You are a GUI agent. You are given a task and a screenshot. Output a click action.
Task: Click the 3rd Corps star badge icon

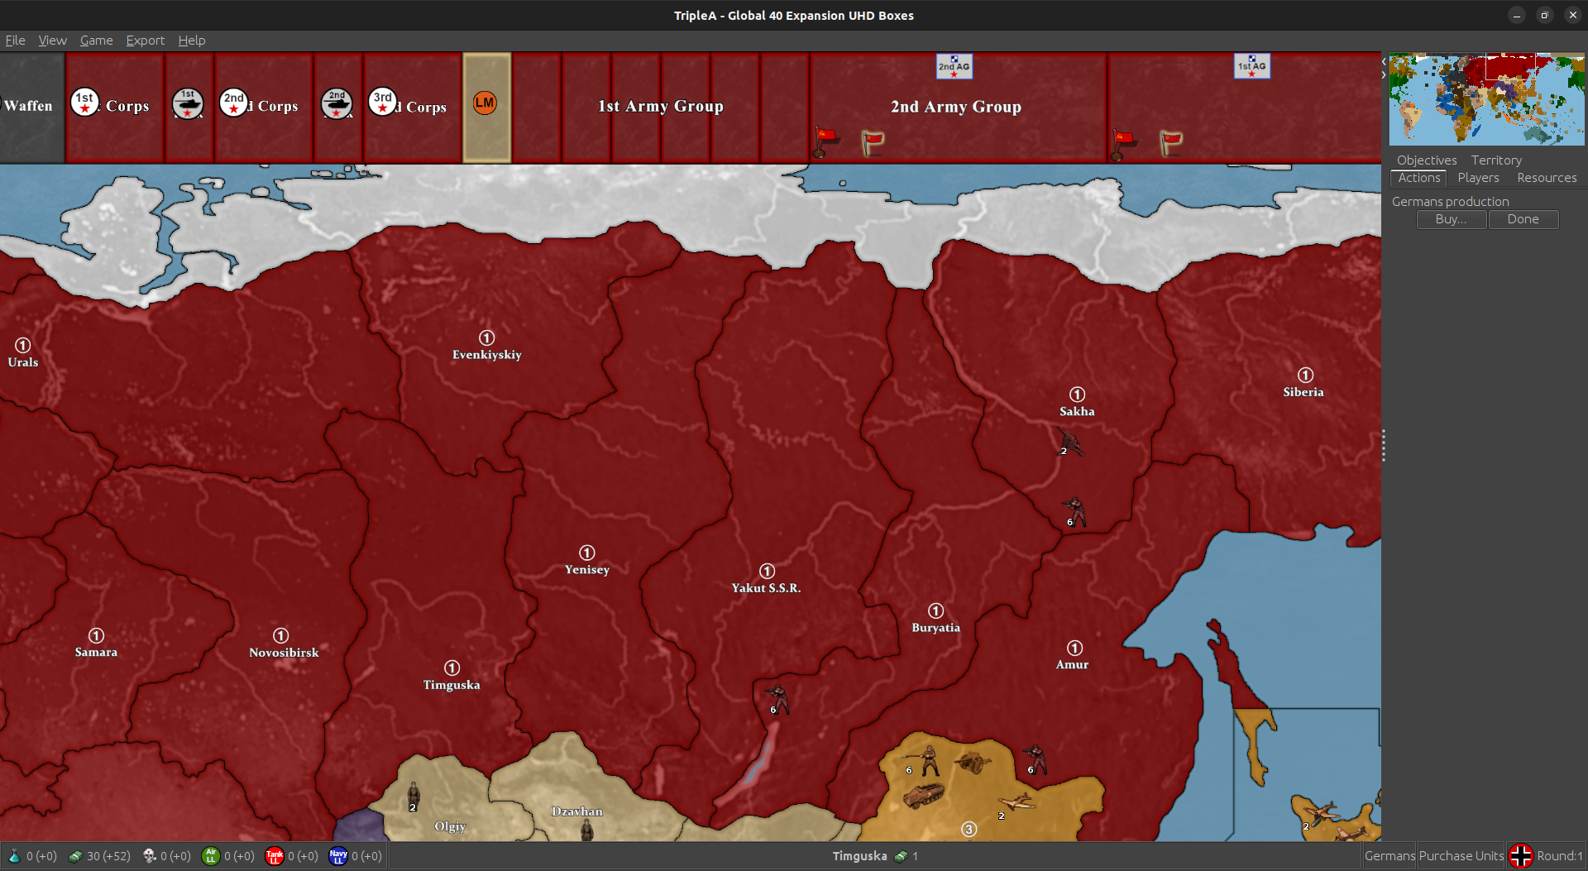pyautogui.click(x=382, y=103)
